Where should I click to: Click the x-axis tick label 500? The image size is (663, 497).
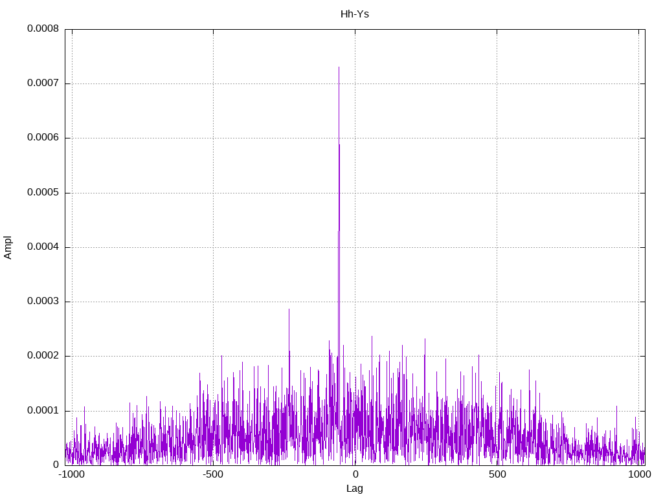pos(497,474)
